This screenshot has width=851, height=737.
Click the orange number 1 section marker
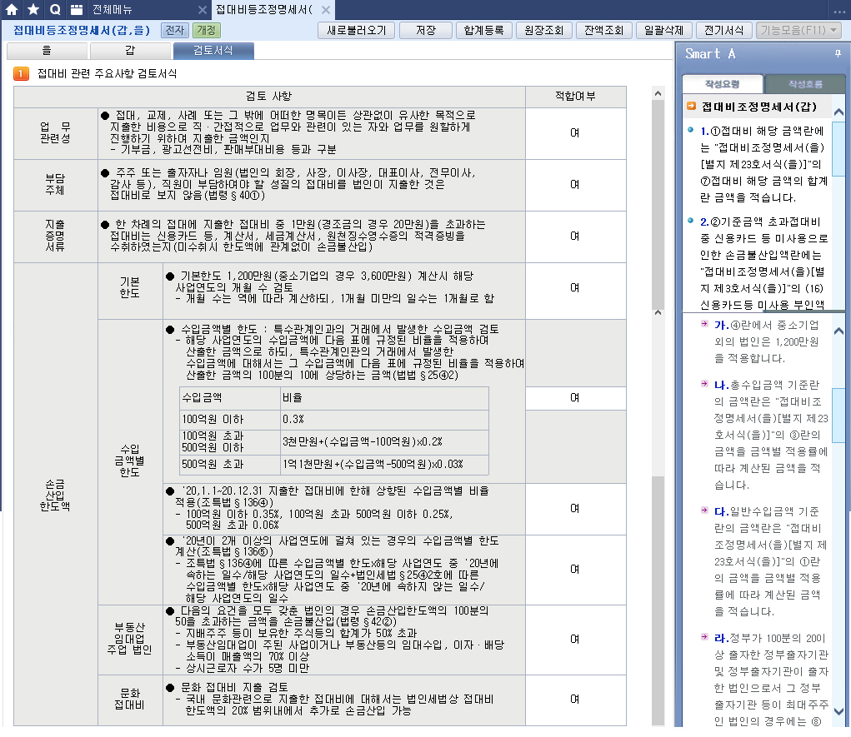click(x=21, y=73)
